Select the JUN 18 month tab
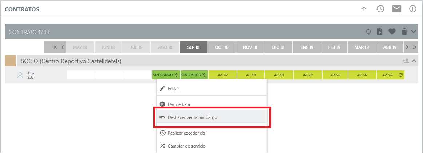 108,47
